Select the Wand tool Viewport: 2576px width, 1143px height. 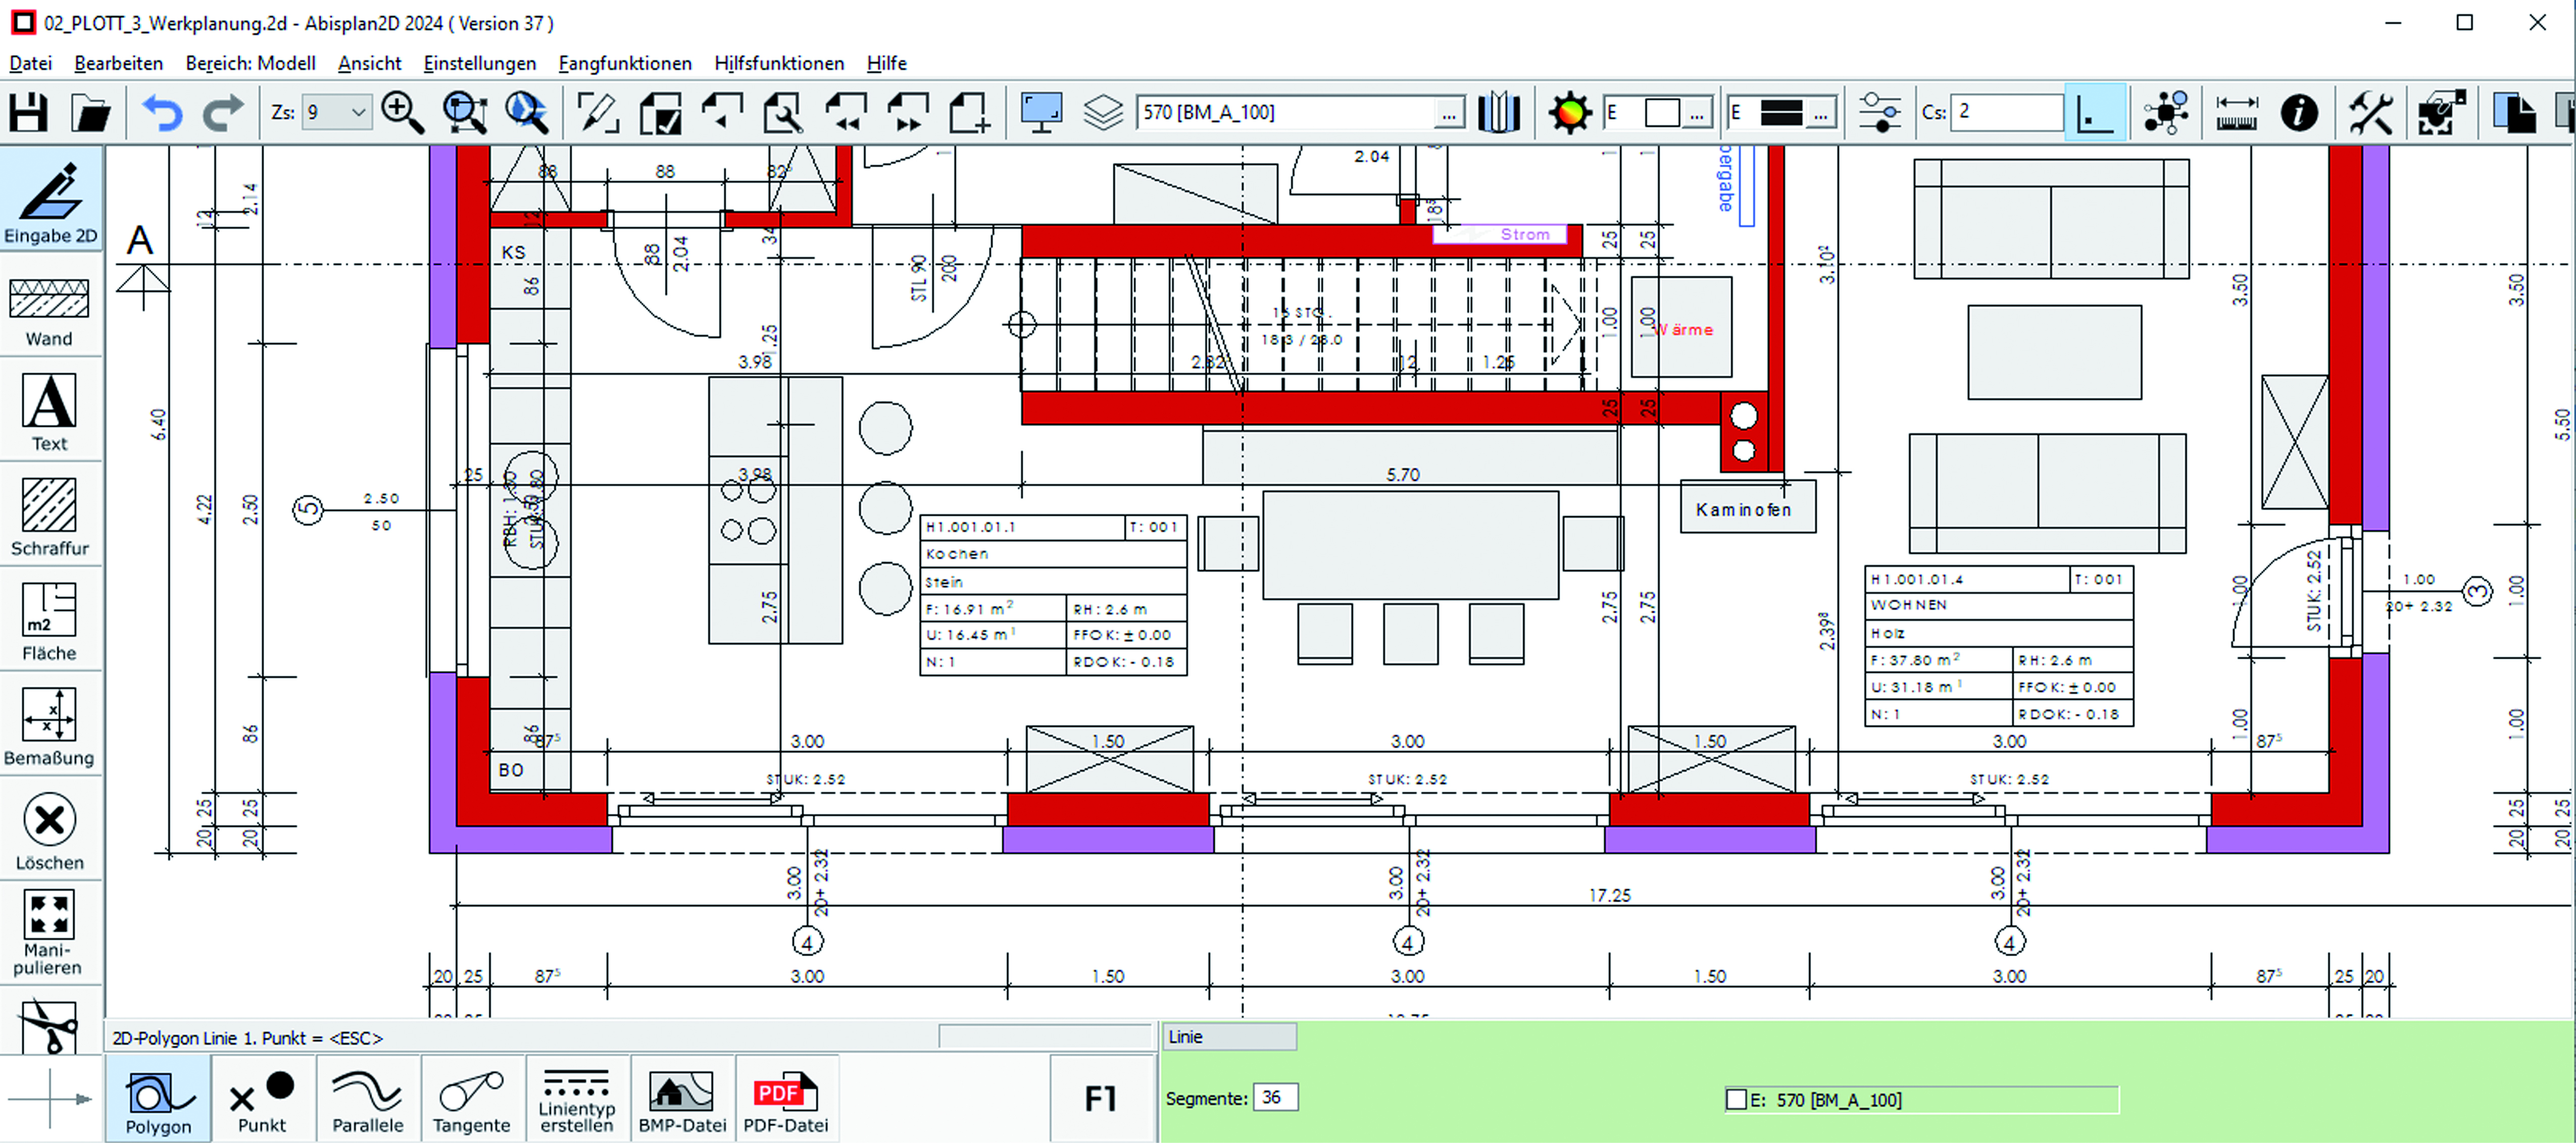[50, 305]
